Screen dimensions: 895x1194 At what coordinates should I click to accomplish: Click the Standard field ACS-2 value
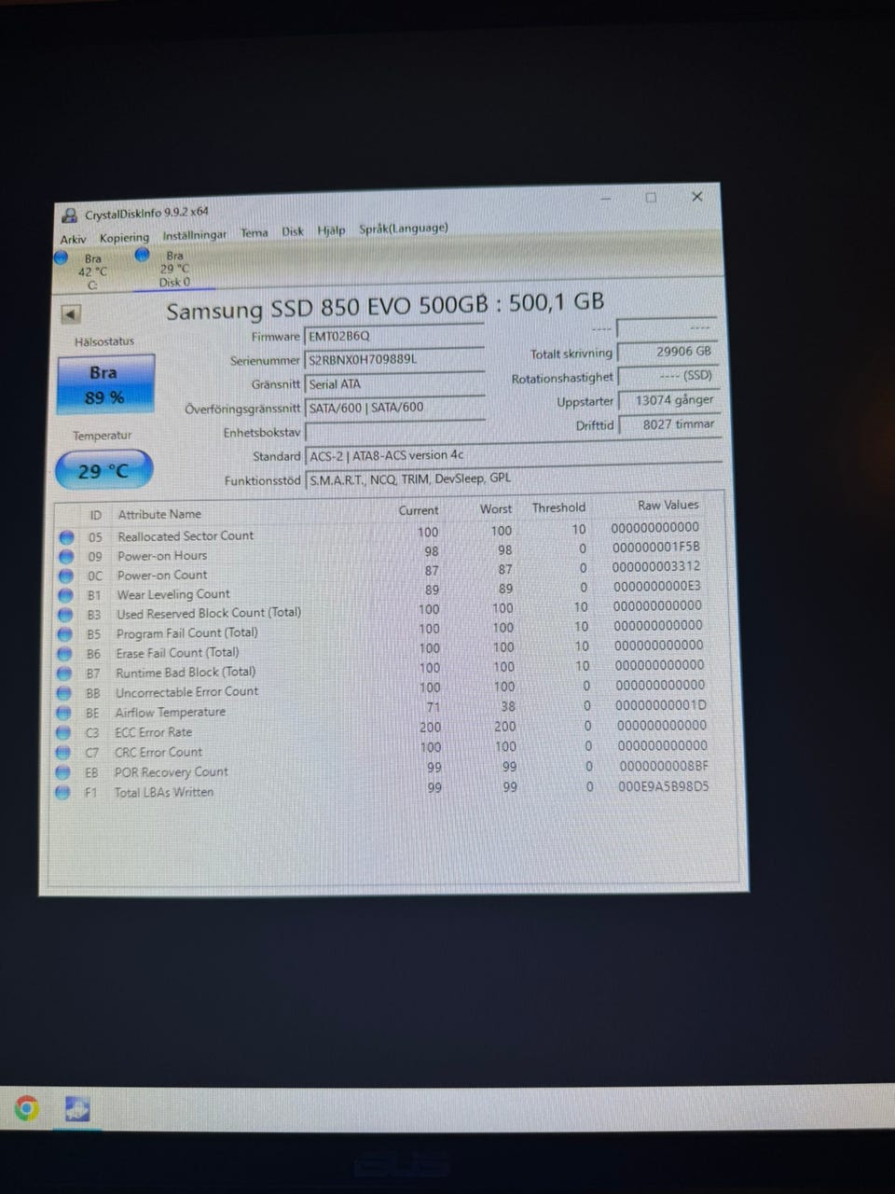513,455
